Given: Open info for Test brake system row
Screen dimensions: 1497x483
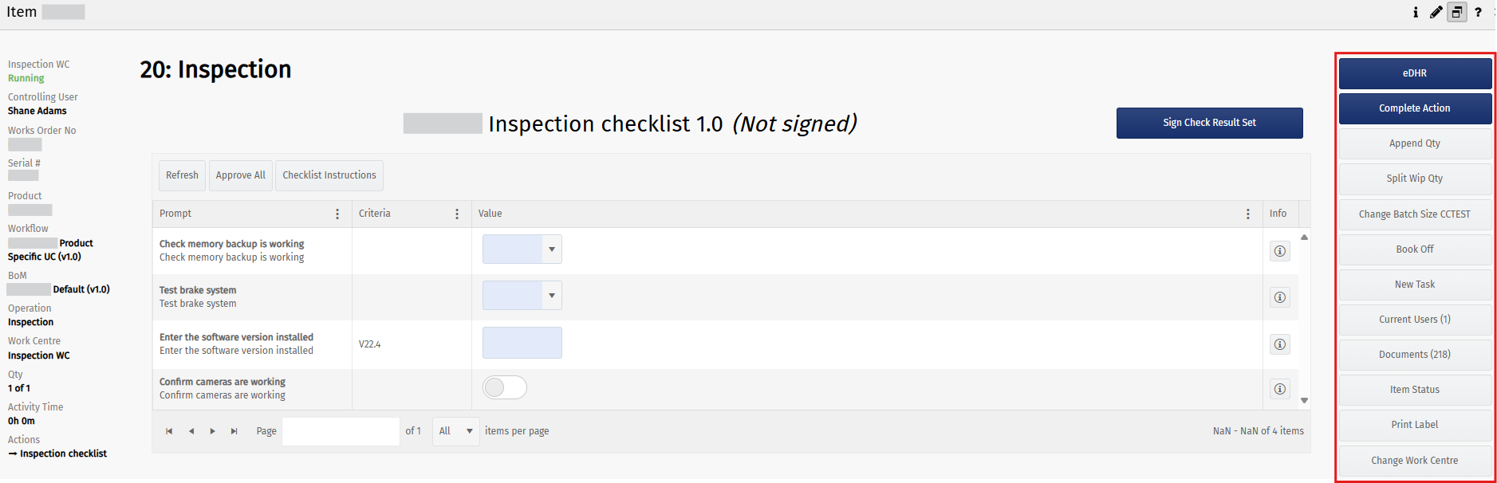Looking at the screenshot, I should tap(1279, 297).
